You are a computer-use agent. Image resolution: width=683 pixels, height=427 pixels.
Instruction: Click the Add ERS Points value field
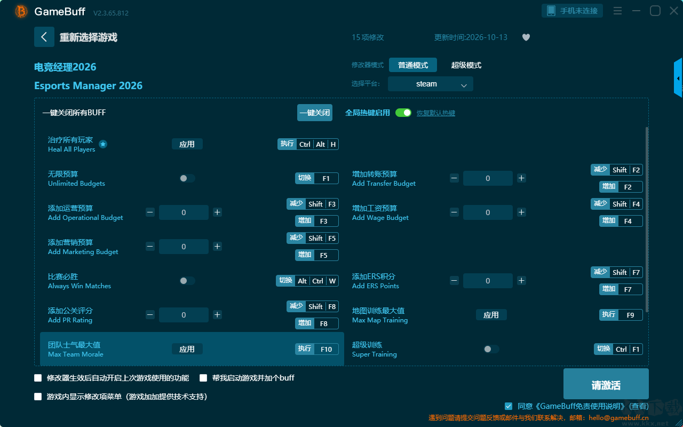(x=488, y=281)
